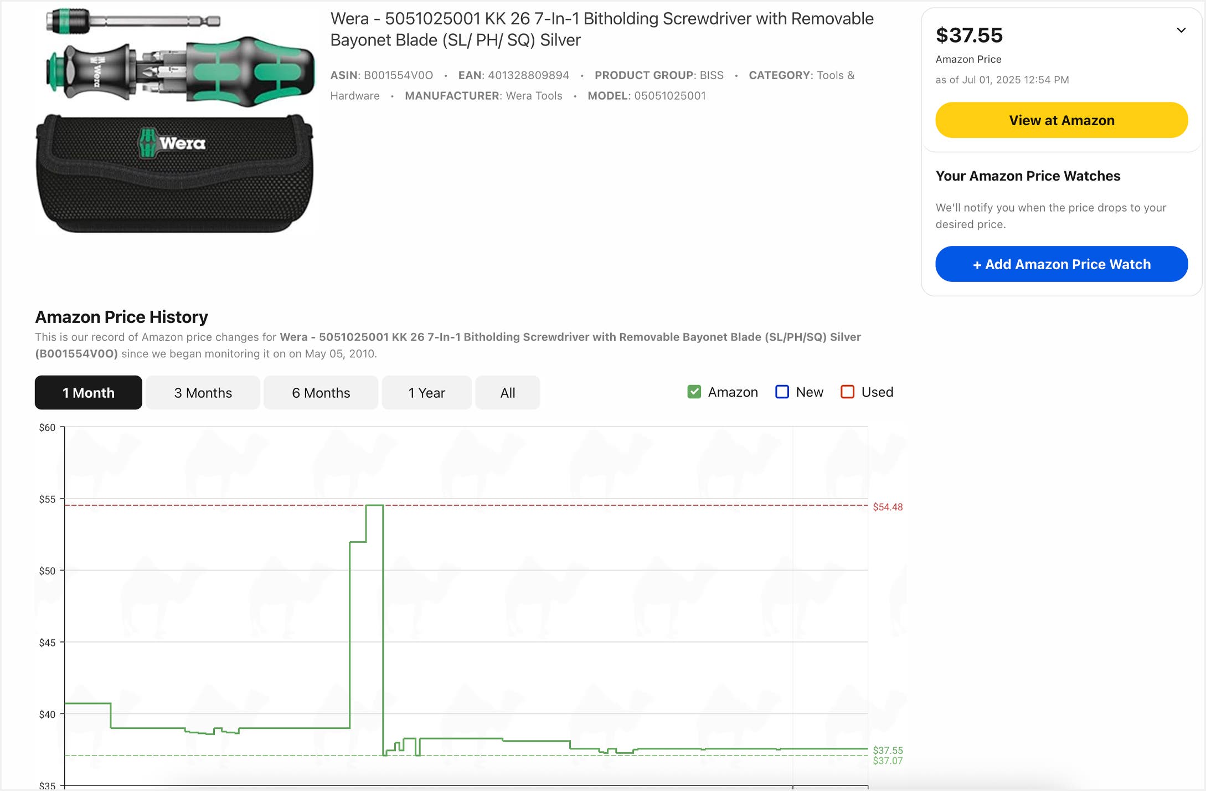The height and width of the screenshot is (791, 1206).
Task: Enable the New price checkbox
Action: click(x=782, y=392)
